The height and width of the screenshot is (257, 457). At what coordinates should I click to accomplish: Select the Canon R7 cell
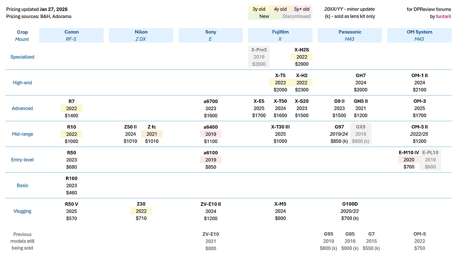tap(71, 108)
